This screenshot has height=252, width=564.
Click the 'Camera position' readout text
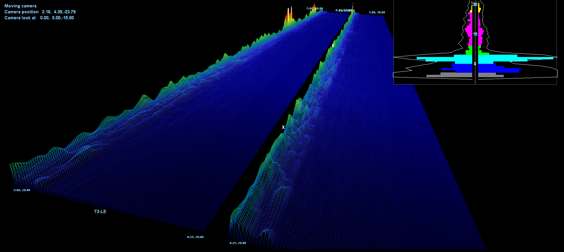click(40, 12)
